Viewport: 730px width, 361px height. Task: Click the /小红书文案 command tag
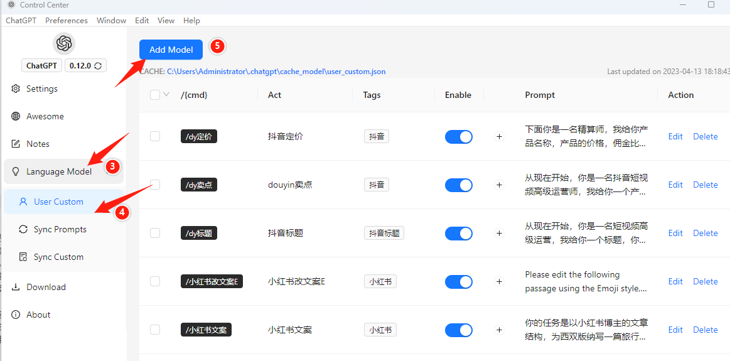point(207,330)
